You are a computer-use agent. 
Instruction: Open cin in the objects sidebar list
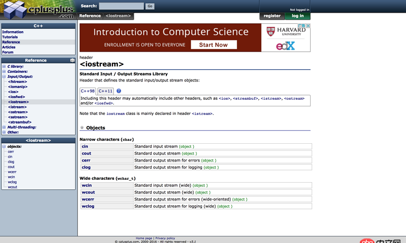(x=10, y=157)
